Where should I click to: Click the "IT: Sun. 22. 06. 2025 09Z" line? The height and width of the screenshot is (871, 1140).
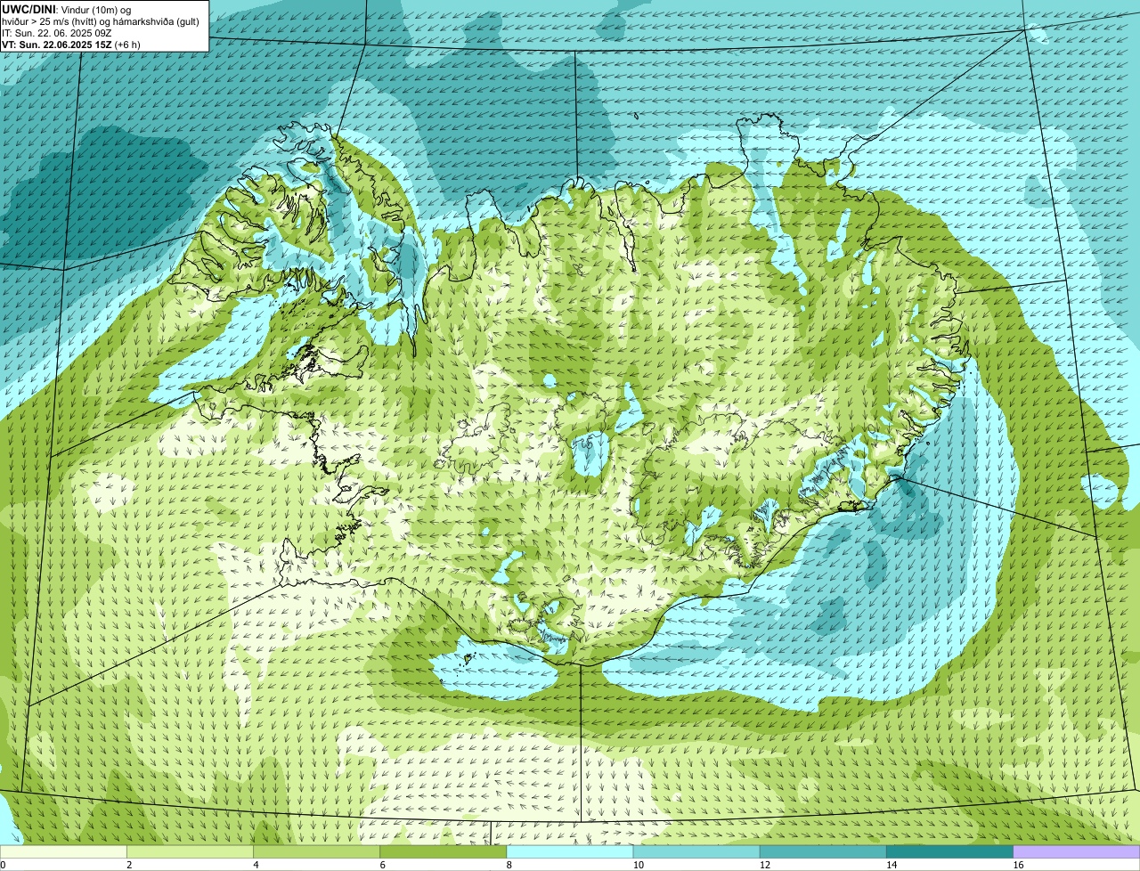pyautogui.click(x=56, y=32)
